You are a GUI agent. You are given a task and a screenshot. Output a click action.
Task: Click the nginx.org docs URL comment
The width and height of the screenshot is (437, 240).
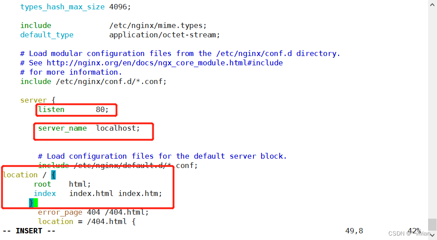(151, 63)
